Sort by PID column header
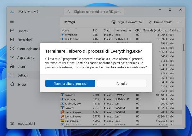Image resolution: width=192 pixels, height=136 pixels. pyautogui.click(x=95, y=30)
